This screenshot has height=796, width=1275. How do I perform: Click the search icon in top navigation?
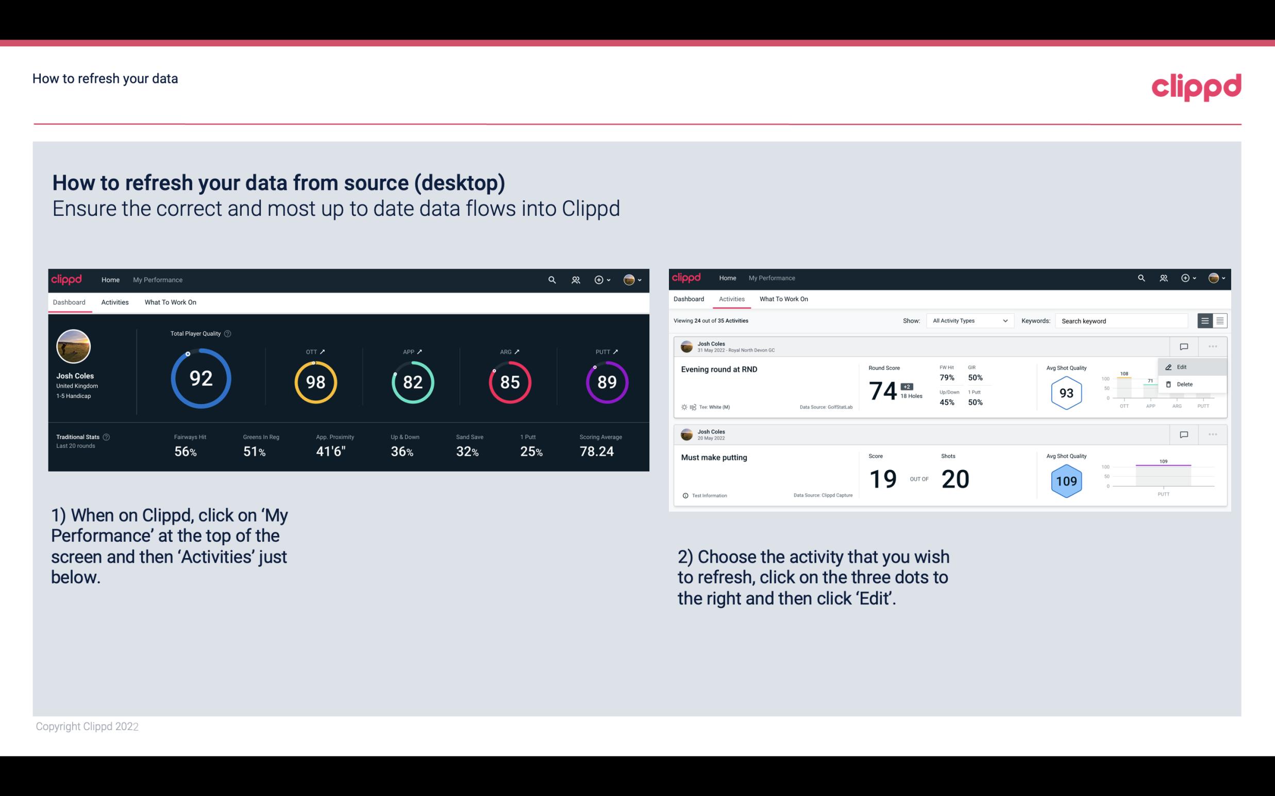point(551,279)
